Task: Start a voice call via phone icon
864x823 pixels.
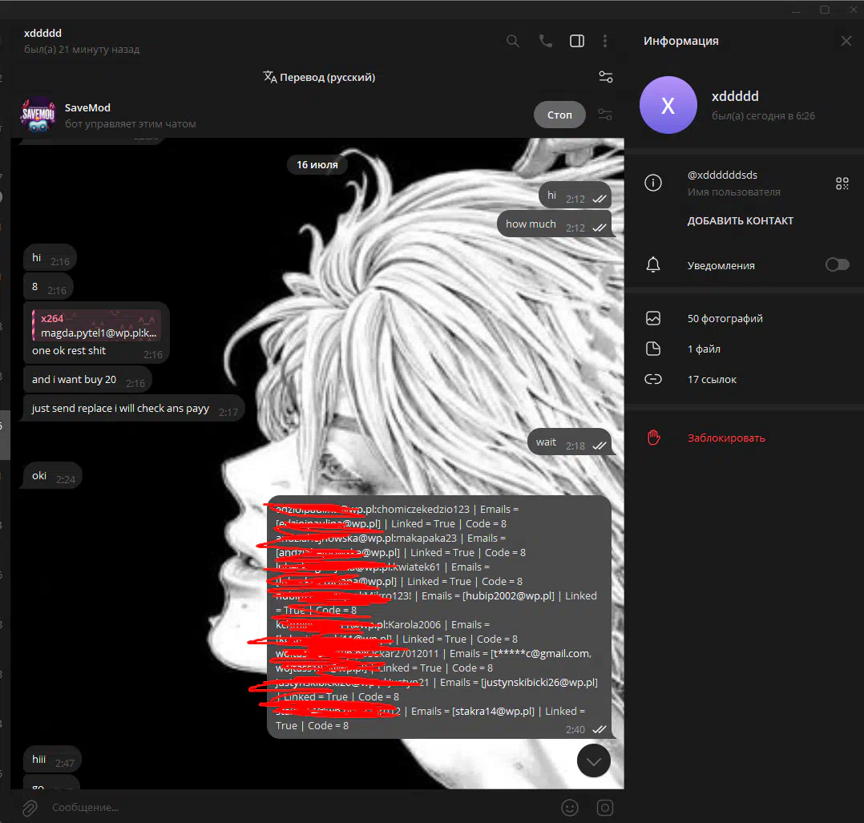Action: click(x=545, y=42)
